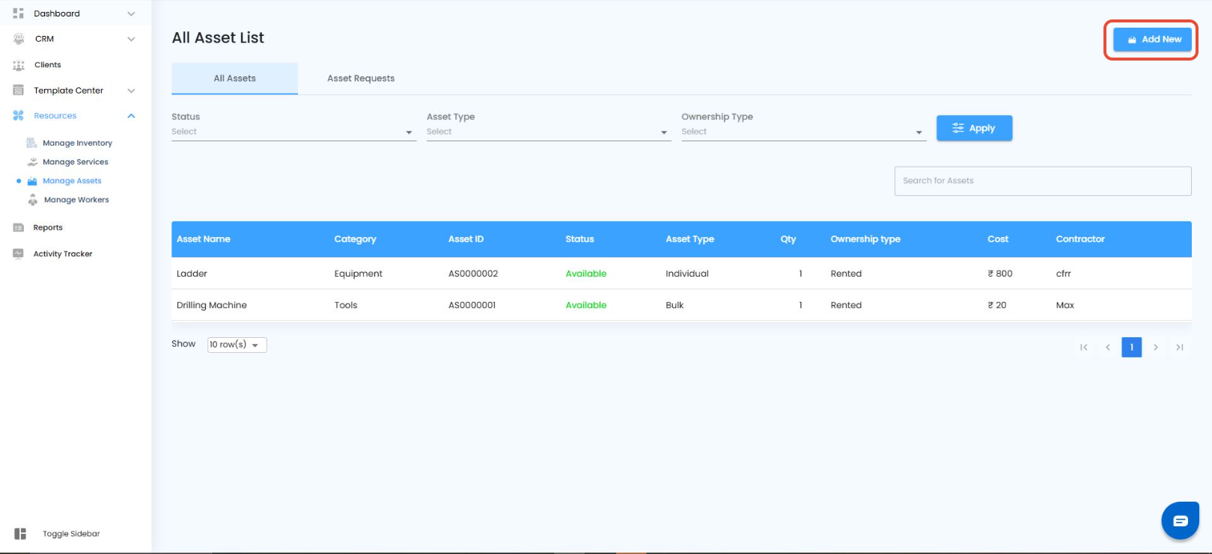The image size is (1212, 554).
Task: Sort by Asset Type column header
Action: click(x=689, y=239)
